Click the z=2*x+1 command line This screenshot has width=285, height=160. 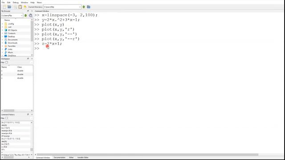[52, 44]
